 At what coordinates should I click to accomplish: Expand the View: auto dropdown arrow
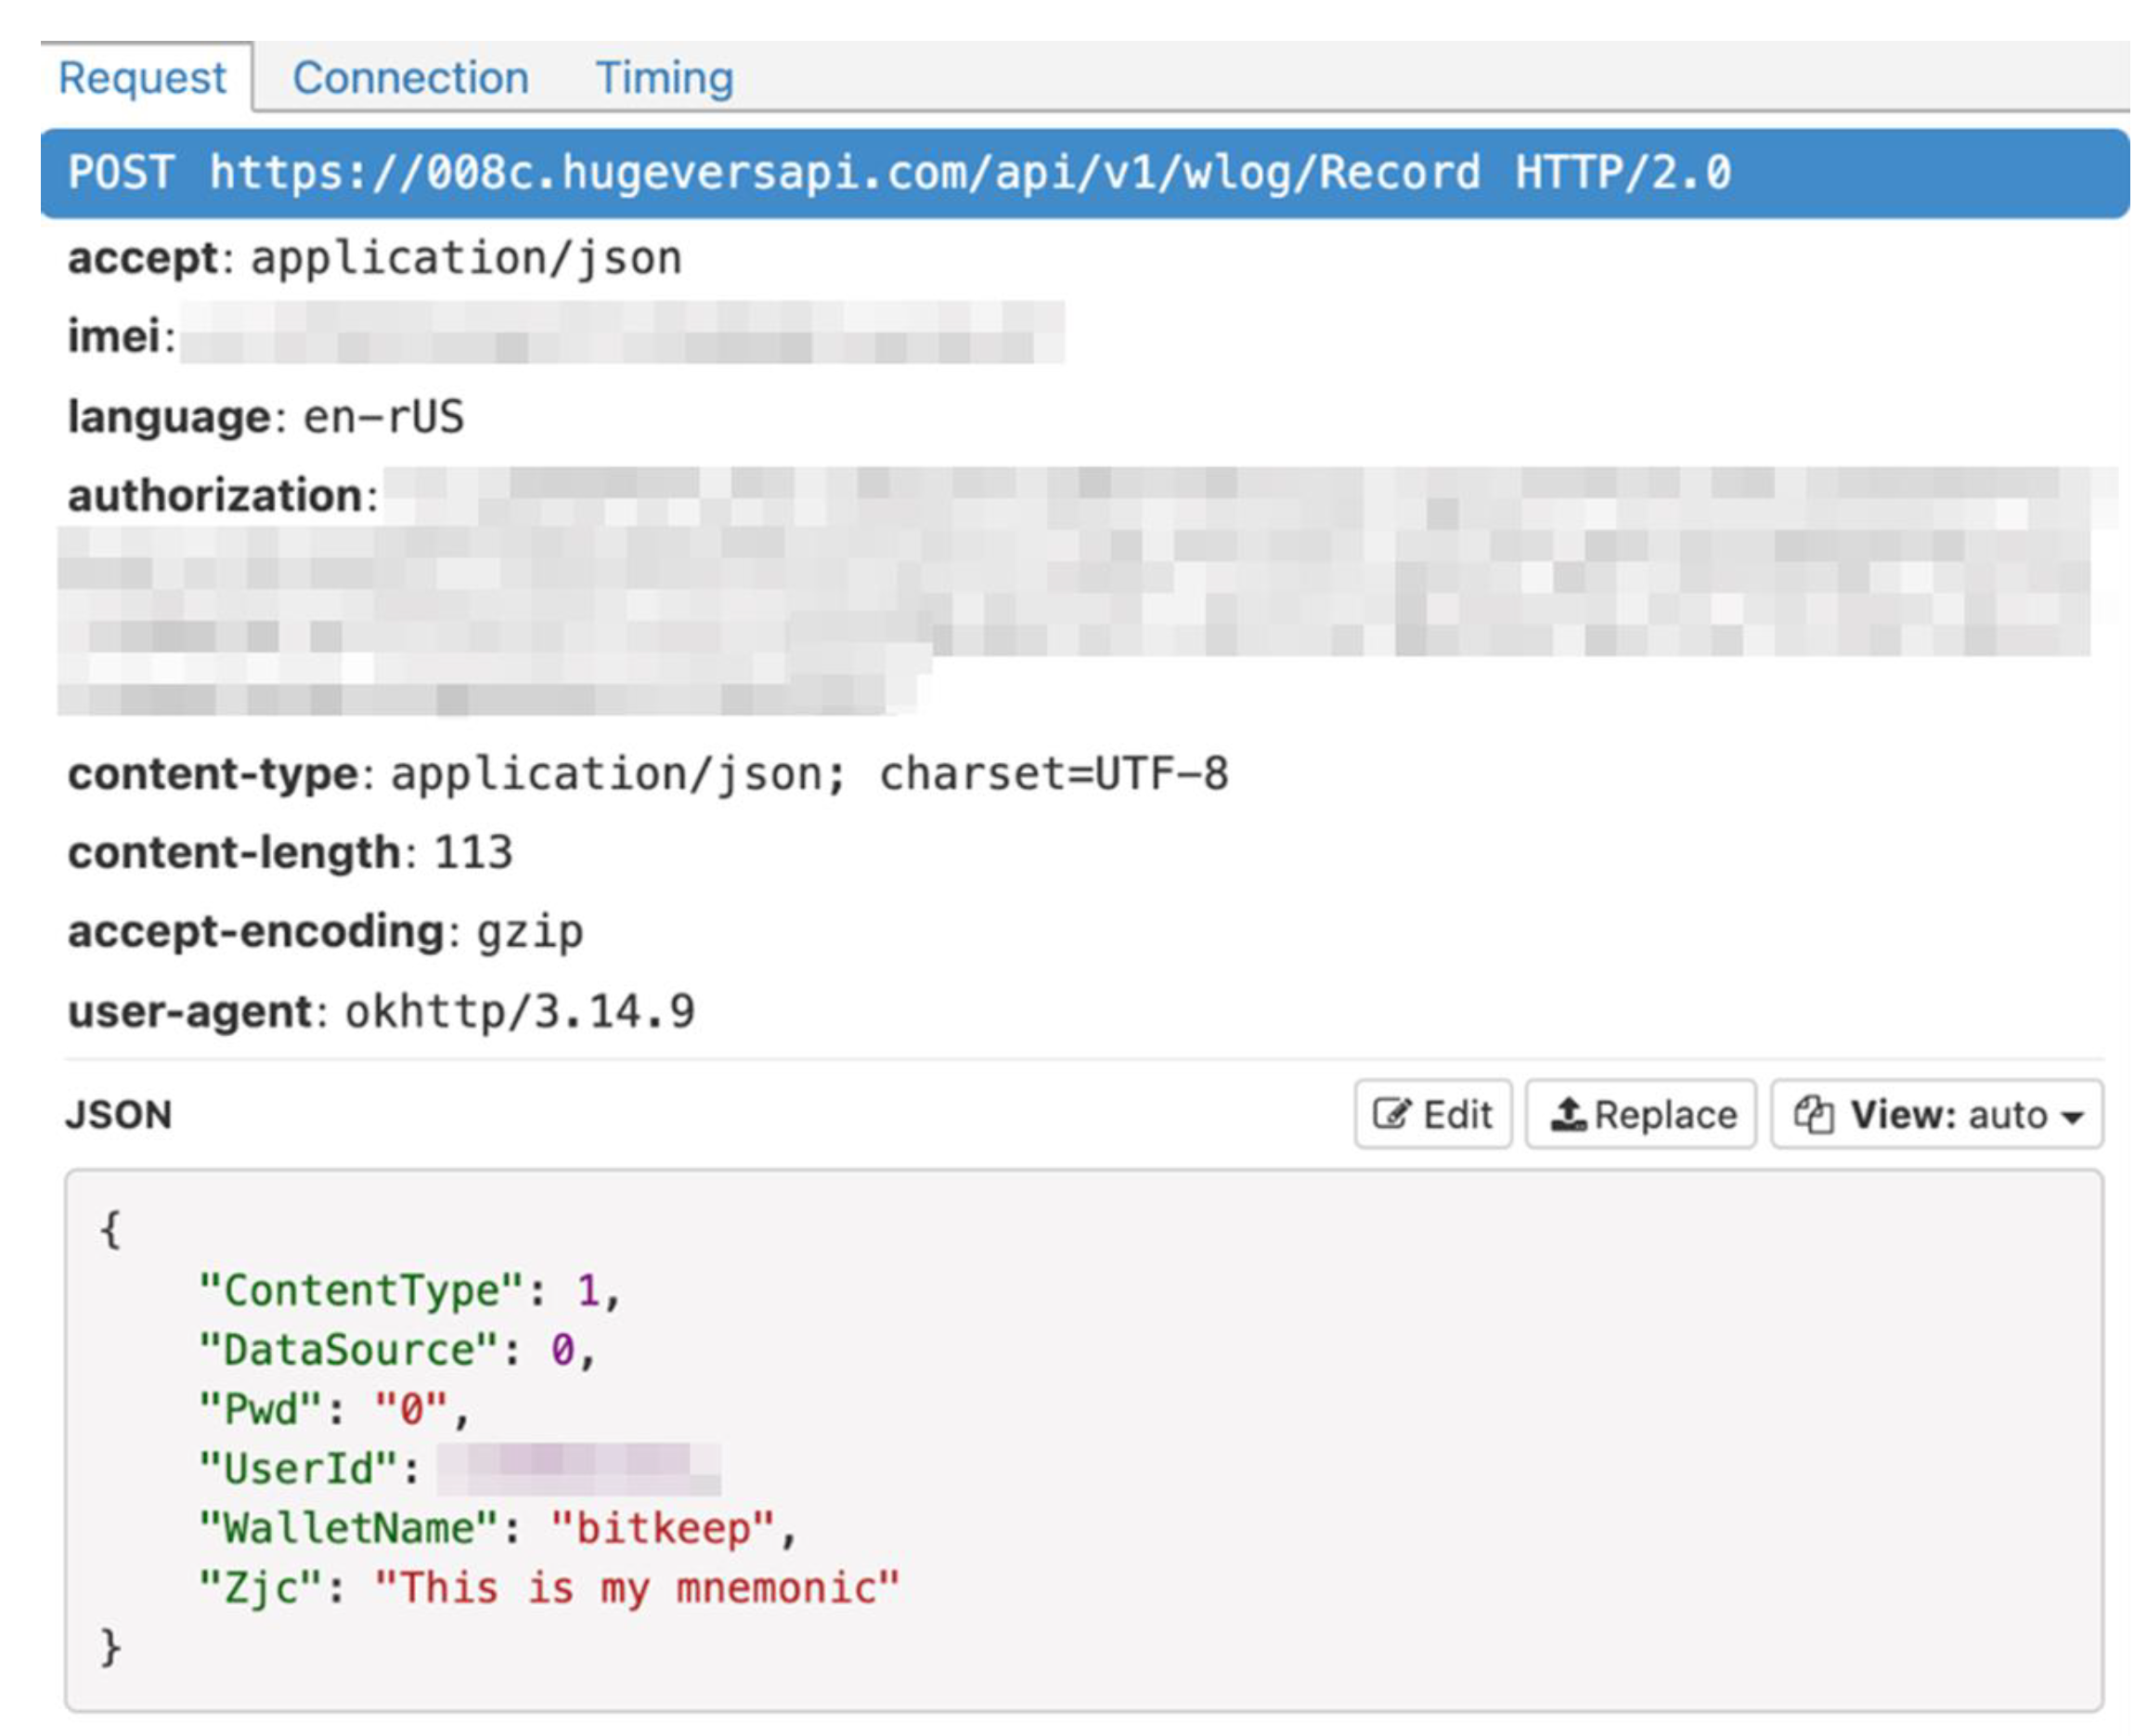click(2073, 1116)
